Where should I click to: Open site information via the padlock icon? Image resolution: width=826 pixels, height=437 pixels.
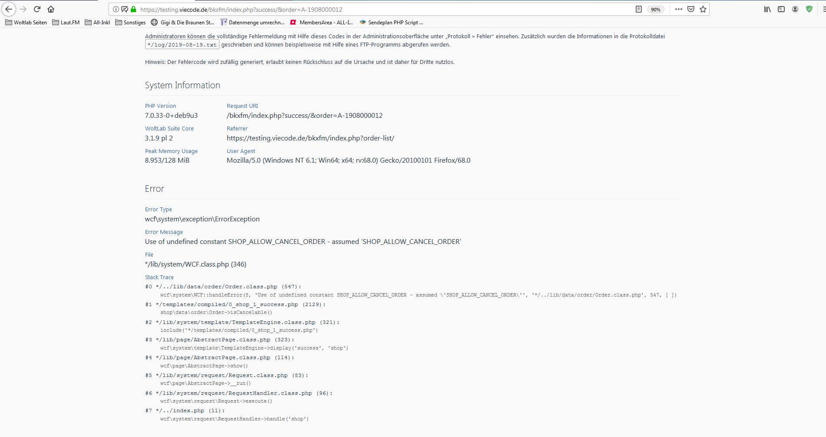click(133, 9)
